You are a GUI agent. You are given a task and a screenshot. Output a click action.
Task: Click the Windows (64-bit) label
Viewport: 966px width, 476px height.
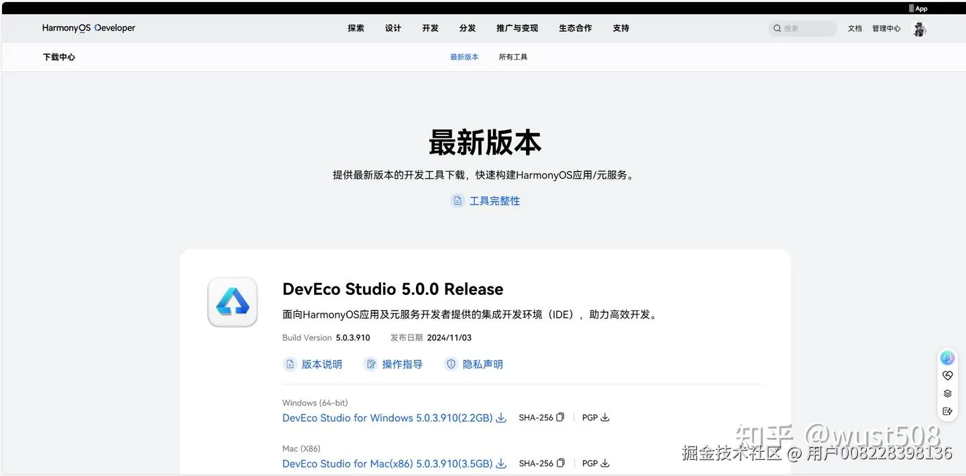[x=315, y=403]
